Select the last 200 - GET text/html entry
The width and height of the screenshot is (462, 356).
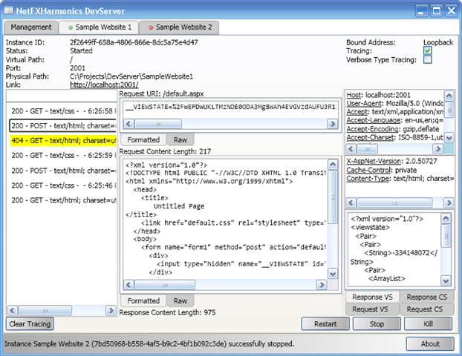coord(63,200)
